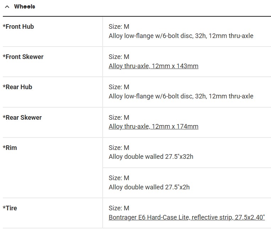271x232 pixels.
Task: Click Size: M in the Front Skewer row
Action: pos(119,57)
